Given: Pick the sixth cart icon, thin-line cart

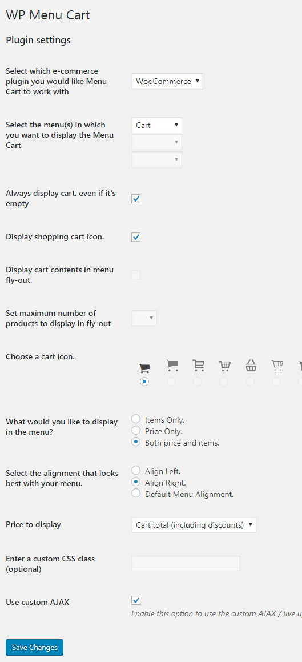Looking at the screenshot, I should [x=277, y=365].
